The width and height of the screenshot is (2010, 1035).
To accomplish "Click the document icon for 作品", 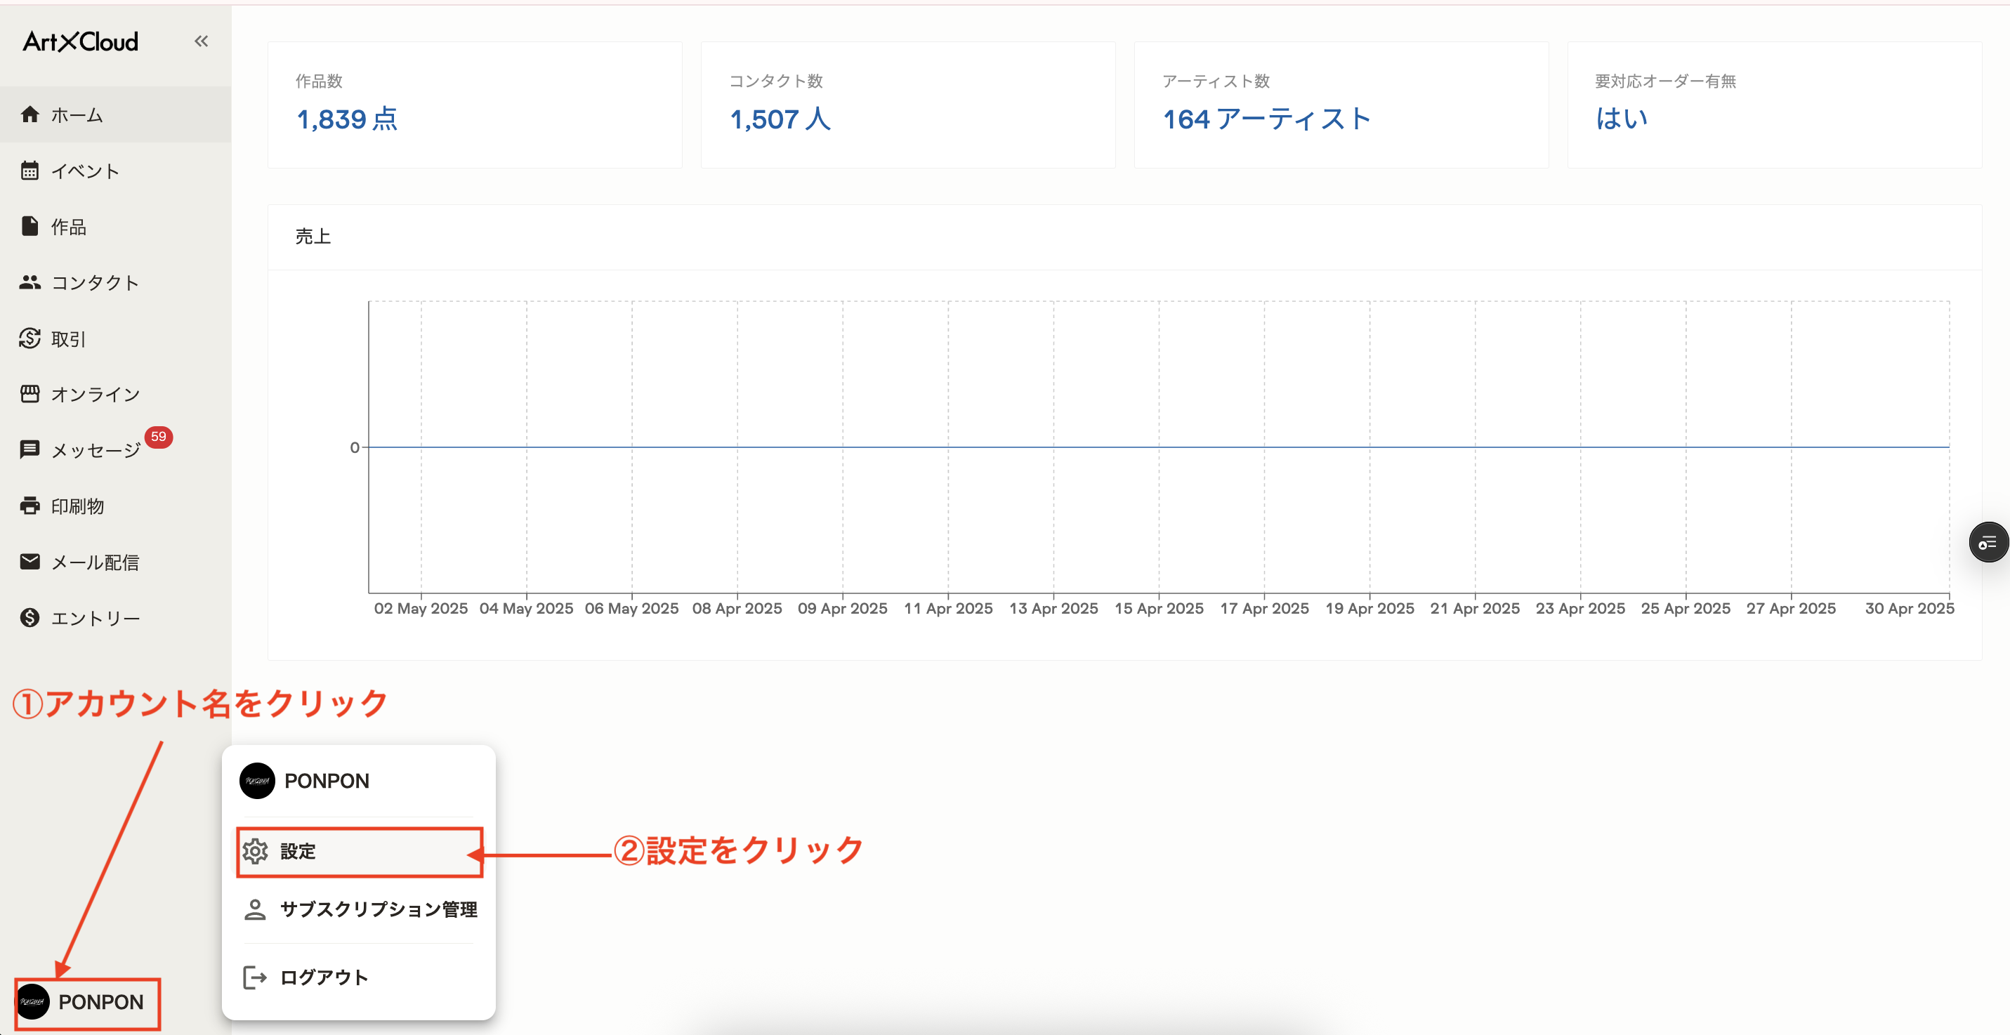I will point(29,226).
